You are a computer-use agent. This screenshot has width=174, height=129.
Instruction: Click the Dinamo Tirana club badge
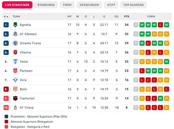(x=15, y=43)
